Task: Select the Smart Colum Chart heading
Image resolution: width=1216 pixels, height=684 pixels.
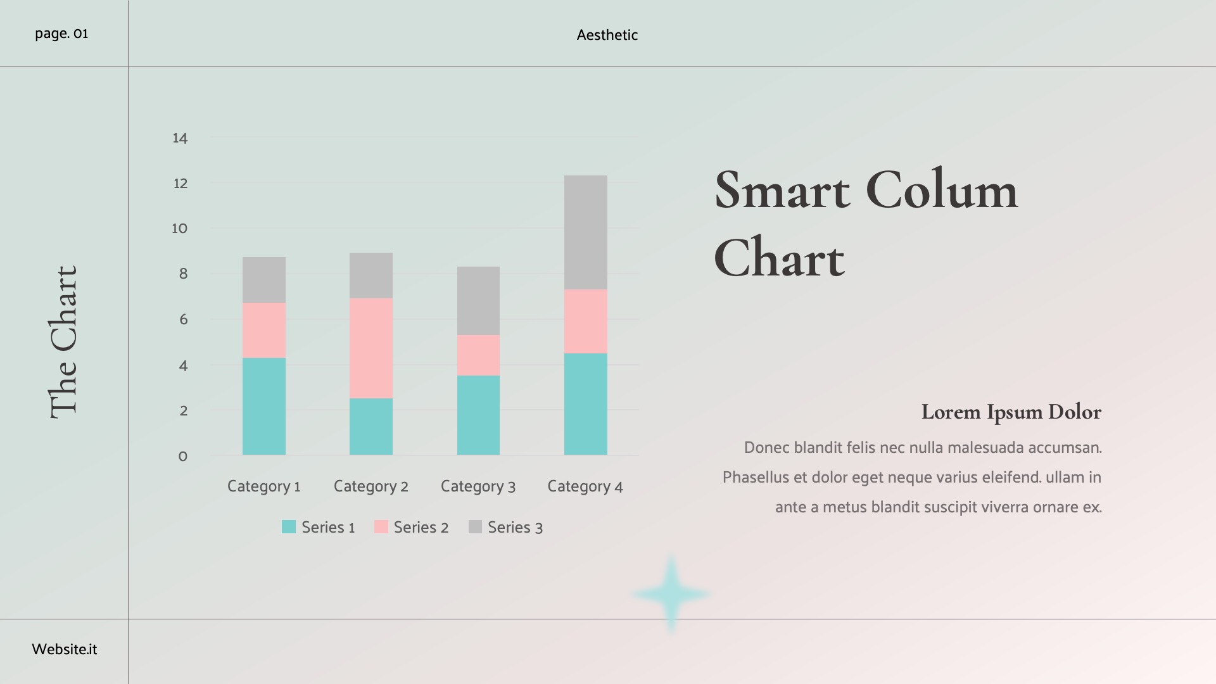Action: (x=865, y=224)
